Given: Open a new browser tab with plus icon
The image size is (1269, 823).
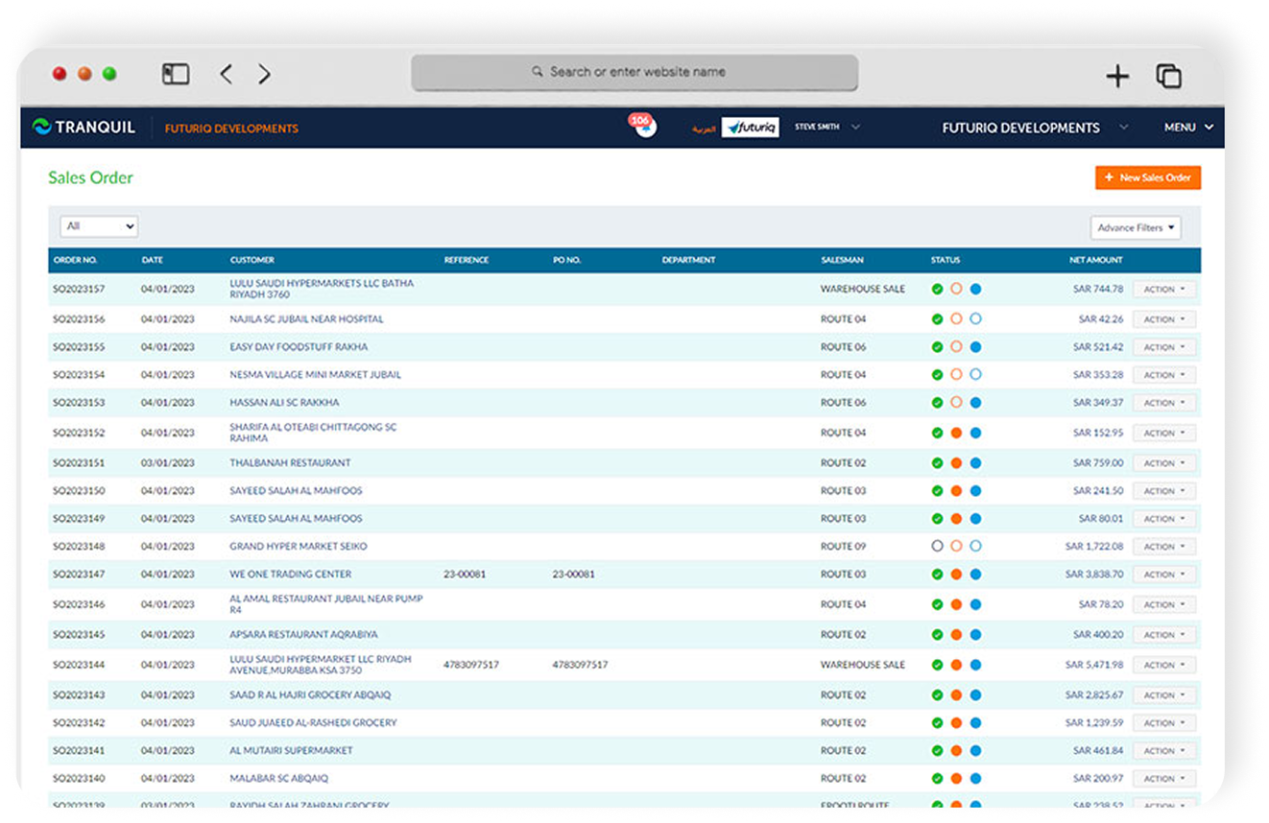Looking at the screenshot, I should point(1117,76).
